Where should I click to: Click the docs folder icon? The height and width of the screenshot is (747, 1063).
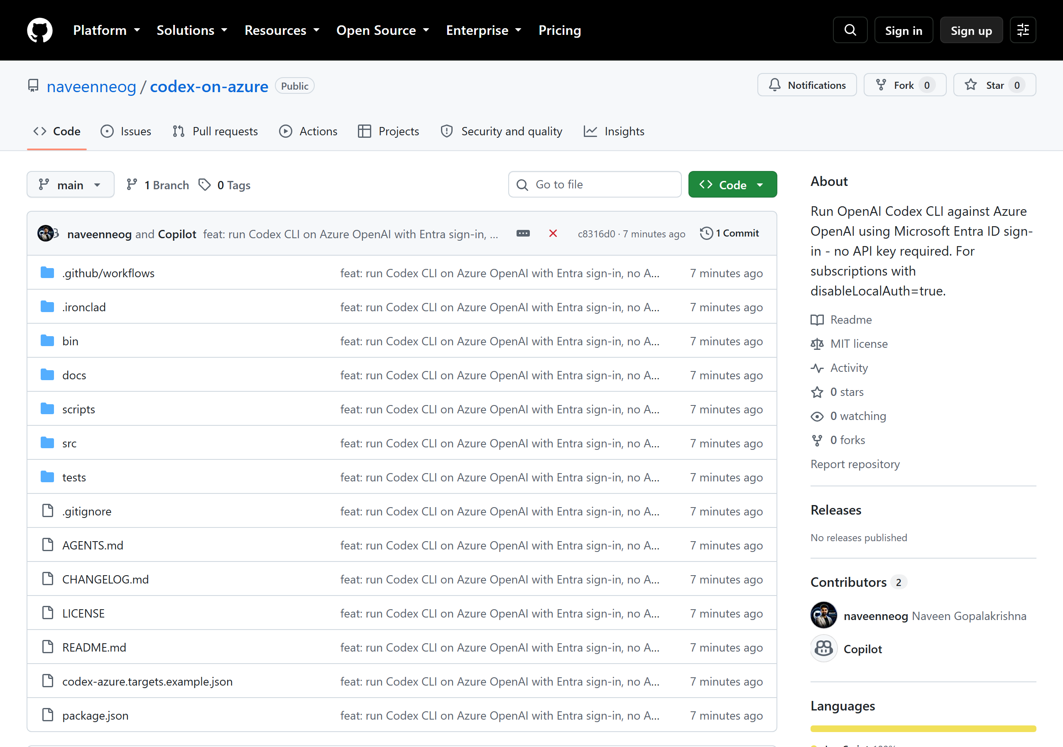tap(47, 374)
